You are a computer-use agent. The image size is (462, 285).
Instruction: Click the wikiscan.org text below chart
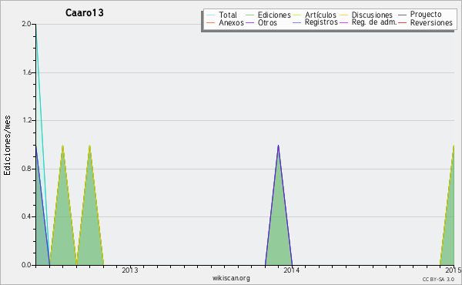[231, 278]
